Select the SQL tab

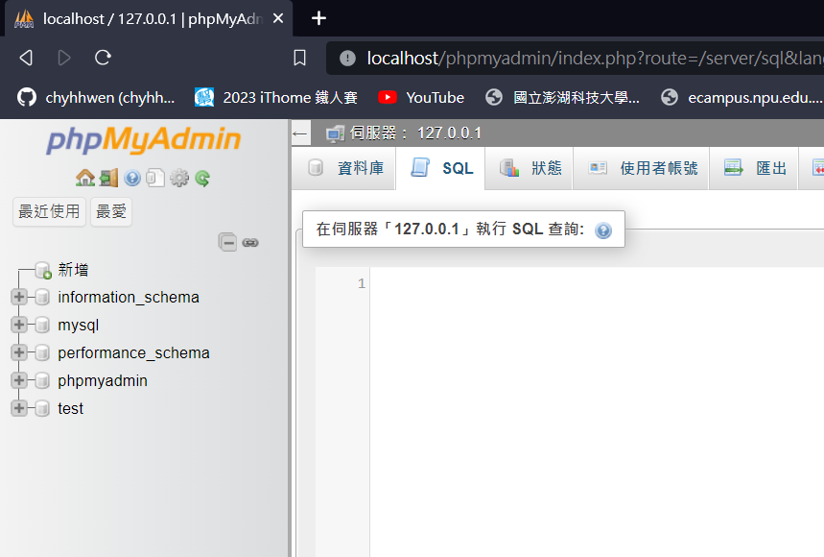click(441, 168)
